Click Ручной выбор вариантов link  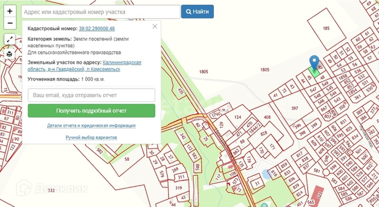(x=91, y=138)
